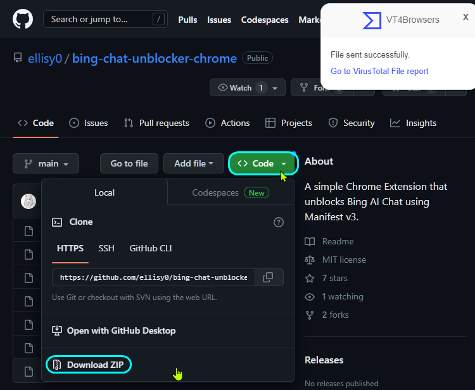Switch to the repository Code tab
The image size is (475, 390).
(x=35, y=123)
